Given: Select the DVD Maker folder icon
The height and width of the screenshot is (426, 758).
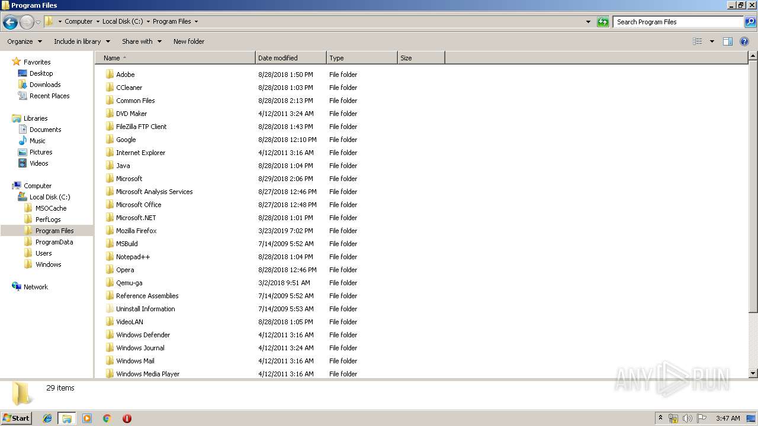Looking at the screenshot, I should coord(110,114).
